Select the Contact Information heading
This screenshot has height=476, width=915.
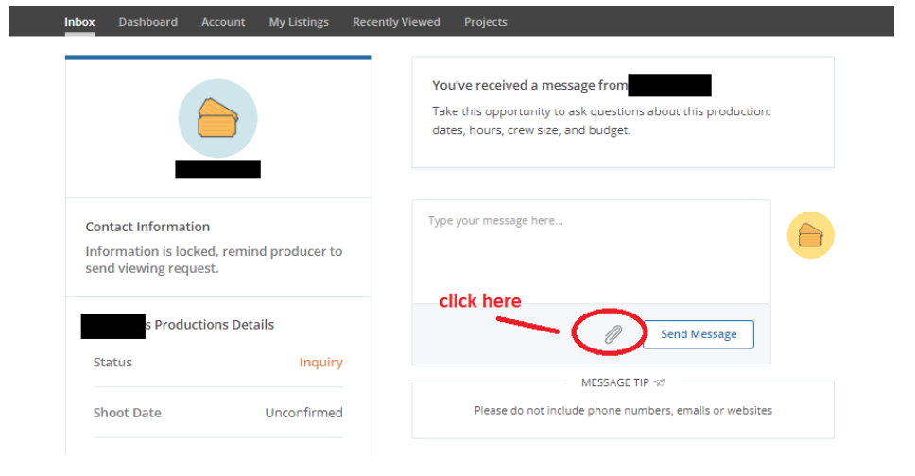click(147, 227)
